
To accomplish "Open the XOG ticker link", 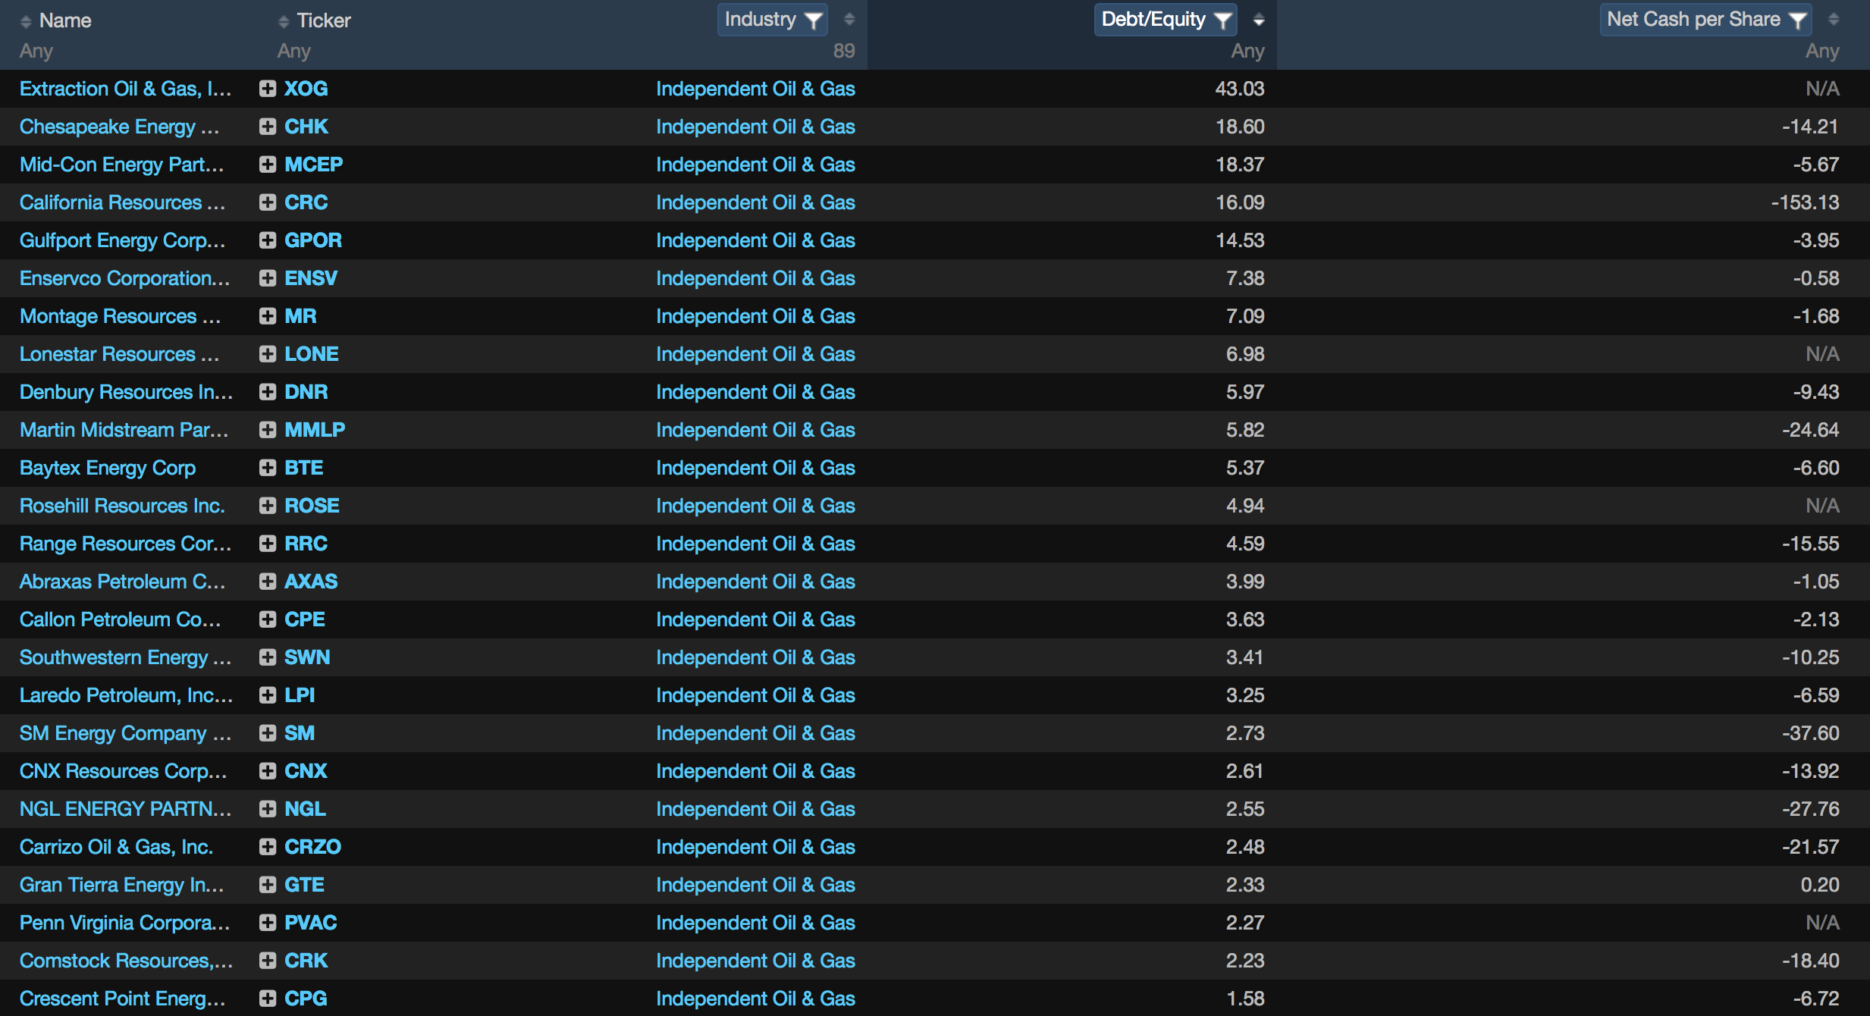I will click(x=306, y=89).
